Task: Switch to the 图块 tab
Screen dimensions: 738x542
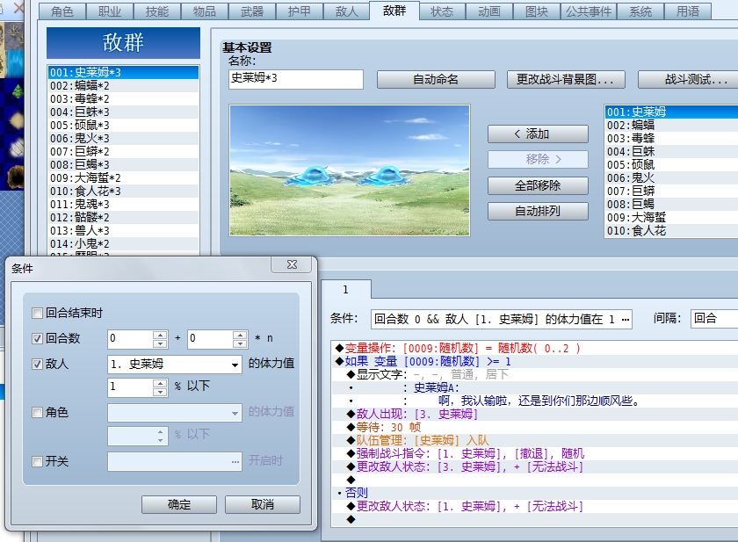Action: click(x=537, y=11)
